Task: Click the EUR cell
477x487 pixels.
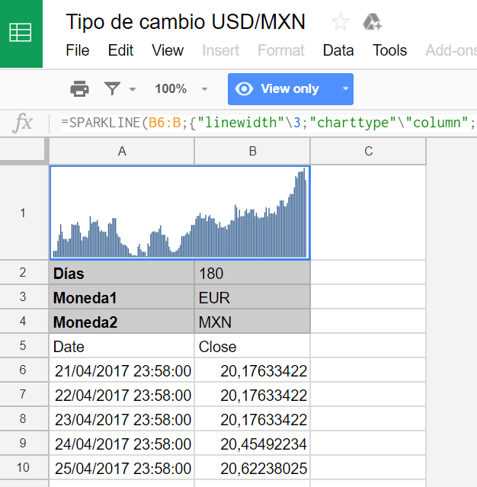Action: (x=252, y=297)
